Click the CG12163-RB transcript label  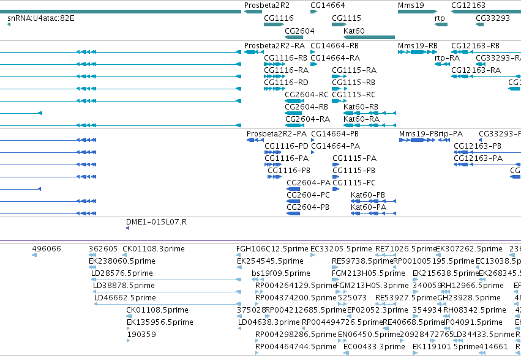pos(475,45)
